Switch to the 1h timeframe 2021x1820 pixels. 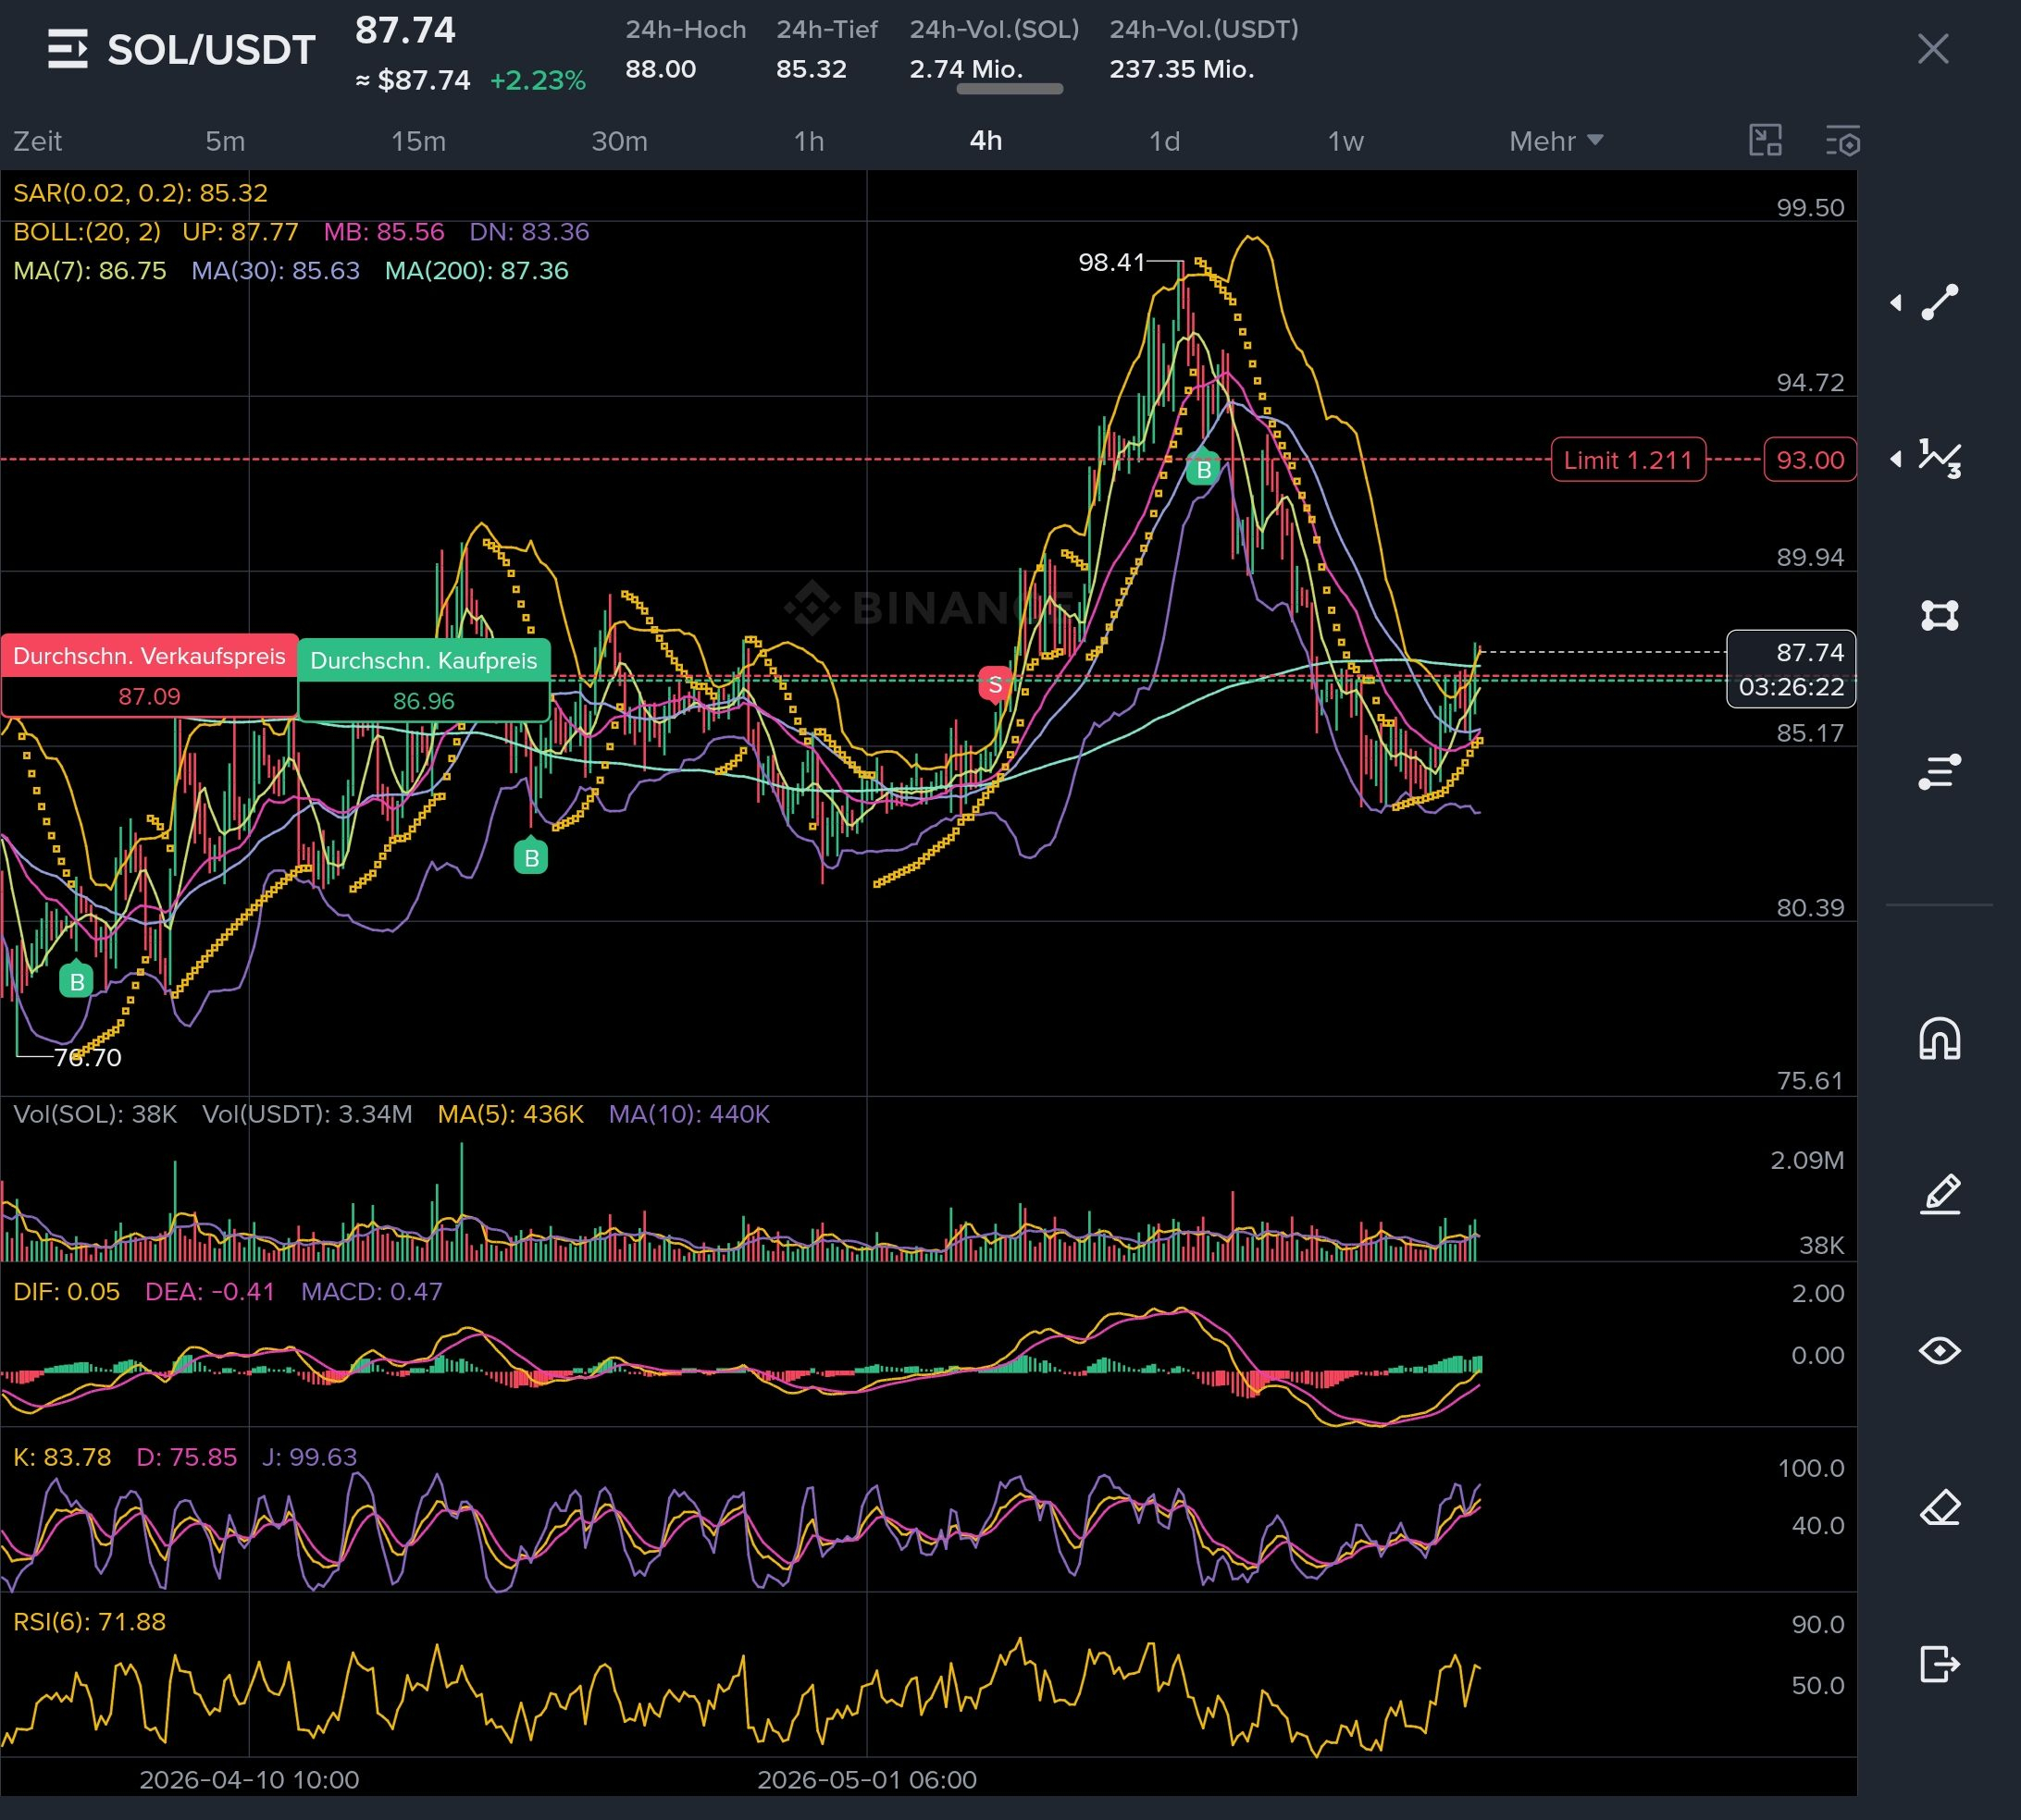click(809, 141)
